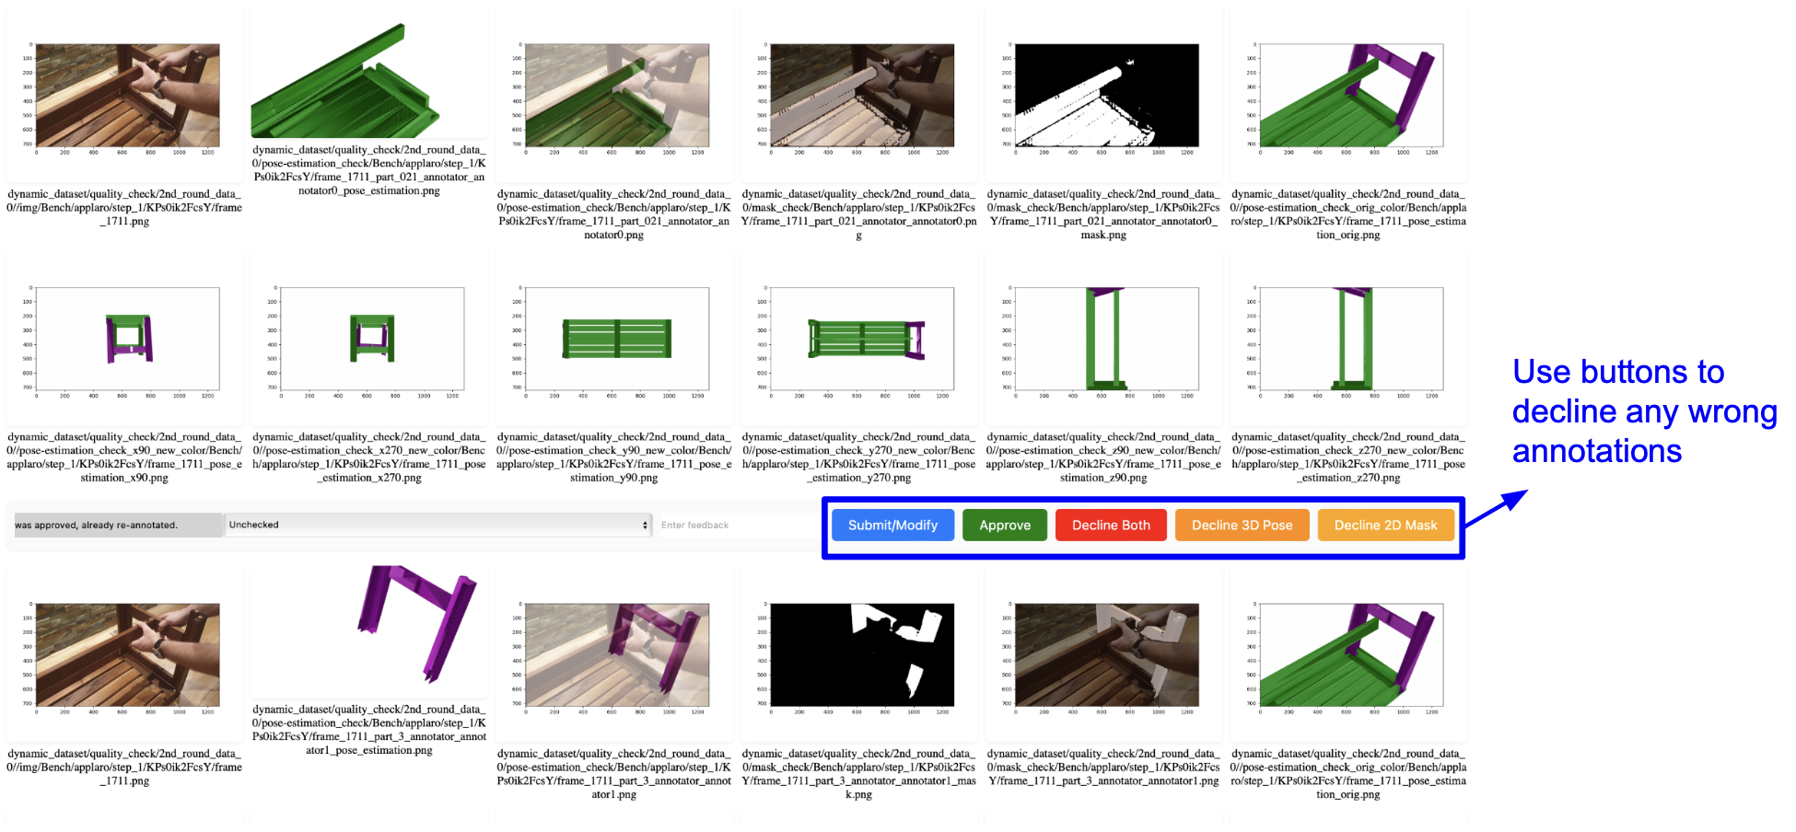This screenshot has width=1796, height=832.
Task: Open the part_3 photo with white mask overlay
Action: [x=1105, y=656]
